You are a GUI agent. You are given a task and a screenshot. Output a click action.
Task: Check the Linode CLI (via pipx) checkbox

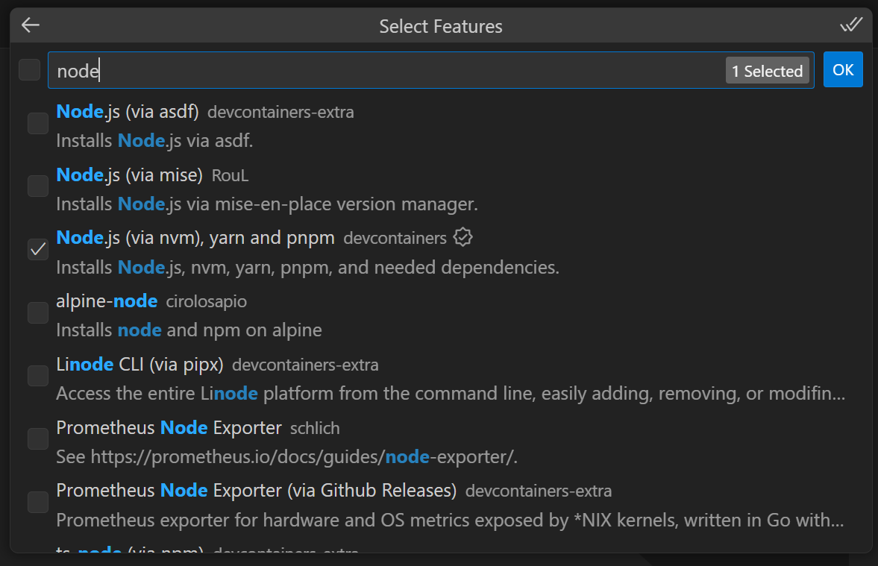tap(38, 376)
